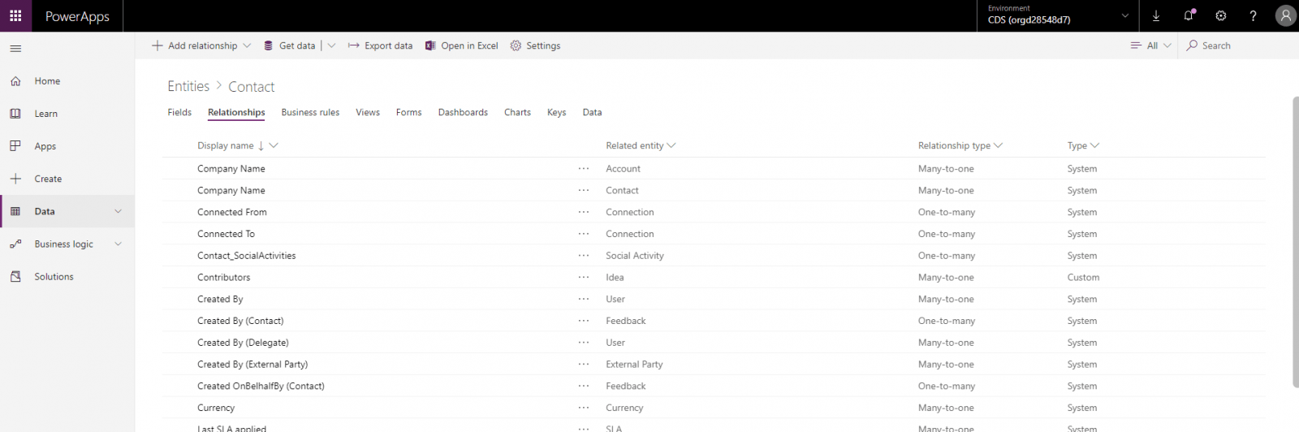Screen dimensions: 1299x432
Task: Click the Custom type cell
Action: point(1083,277)
